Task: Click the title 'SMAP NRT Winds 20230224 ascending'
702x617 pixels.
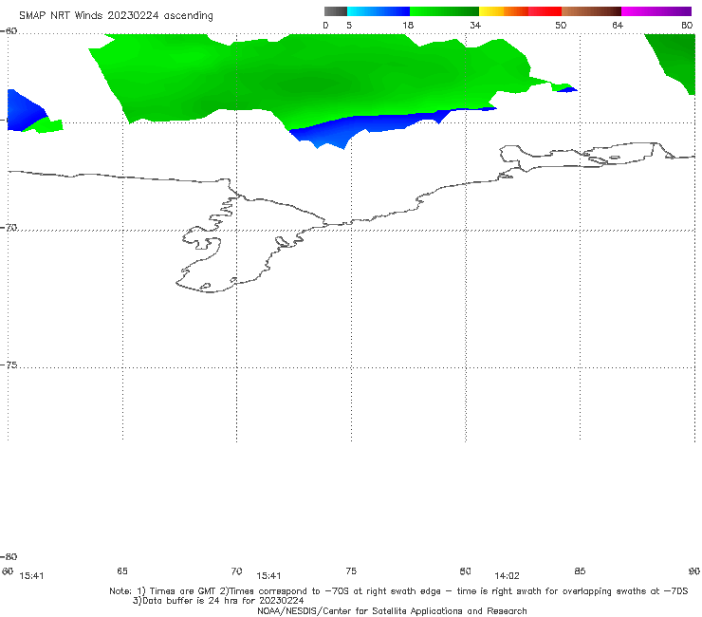Action: [116, 15]
